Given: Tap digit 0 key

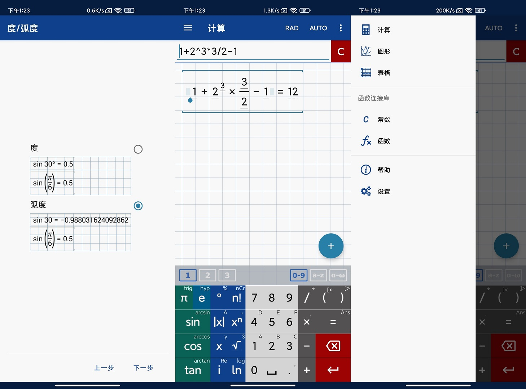Looking at the screenshot, I should 254,370.
